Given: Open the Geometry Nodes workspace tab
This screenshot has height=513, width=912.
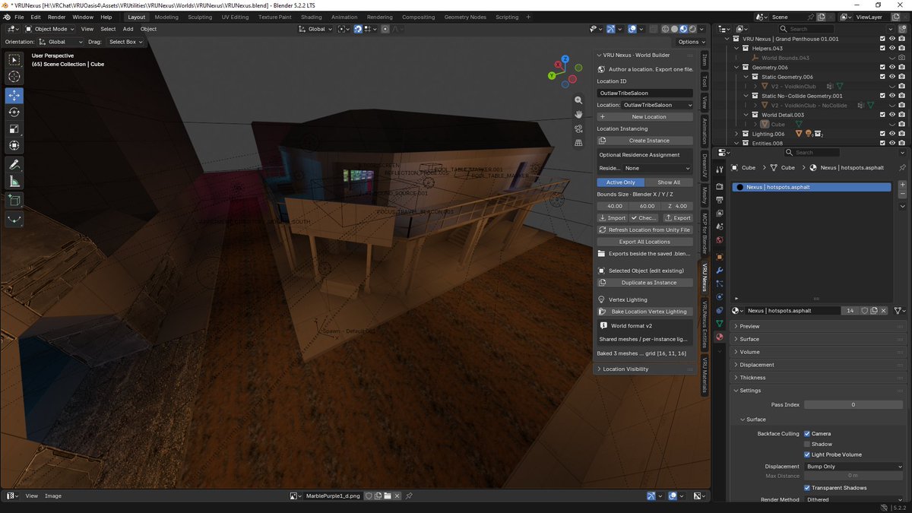Looking at the screenshot, I should click(x=465, y=17).
